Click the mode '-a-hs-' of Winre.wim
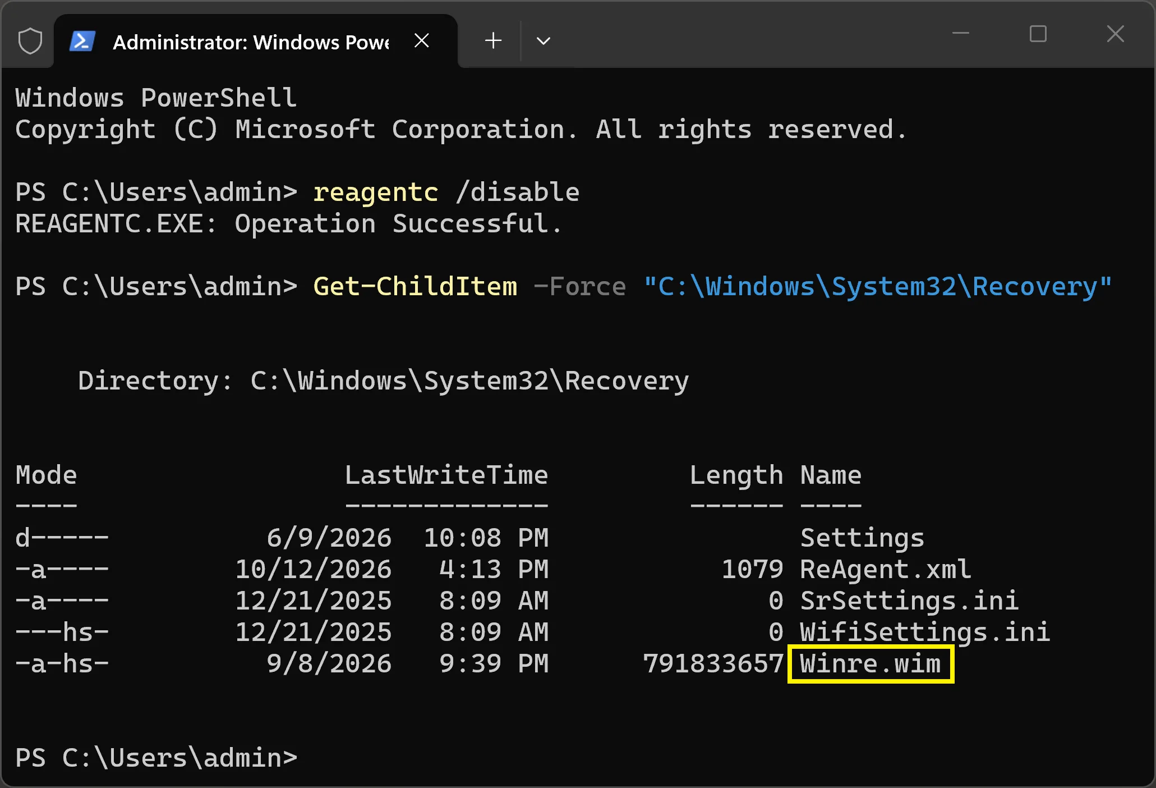Viewport: 1156px width, 788px height. (x=62, y=664)
